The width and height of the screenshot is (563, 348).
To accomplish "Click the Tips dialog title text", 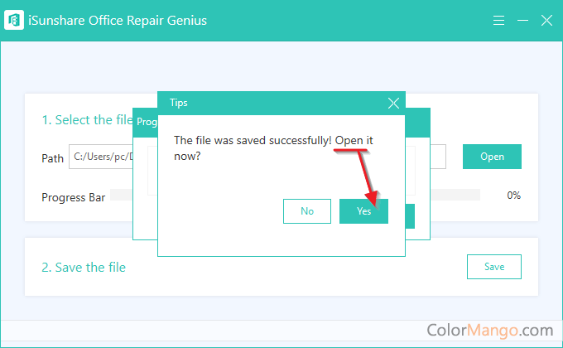I will pos(179,103).
